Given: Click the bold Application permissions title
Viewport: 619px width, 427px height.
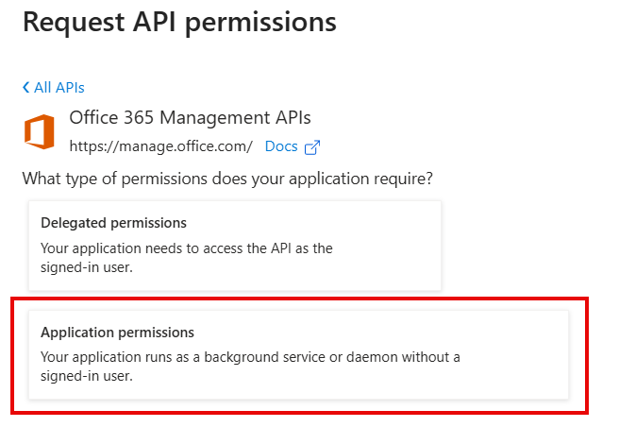Looking at the screenshot, I should coord(117,333).
